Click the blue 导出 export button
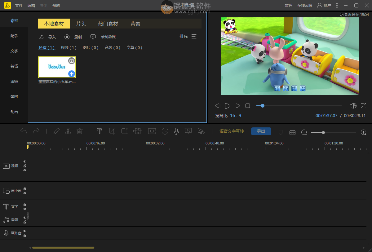The width and height of the screenshot is (372, 252). [261, 131]
